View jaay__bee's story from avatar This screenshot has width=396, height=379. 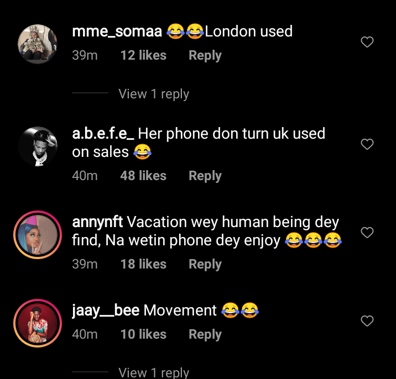(x=38, y=323)
